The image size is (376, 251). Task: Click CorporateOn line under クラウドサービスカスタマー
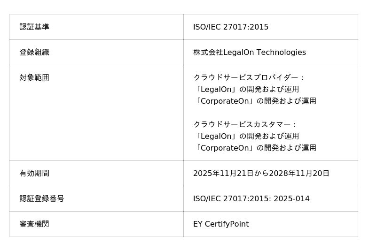click(x=255, y=148)
